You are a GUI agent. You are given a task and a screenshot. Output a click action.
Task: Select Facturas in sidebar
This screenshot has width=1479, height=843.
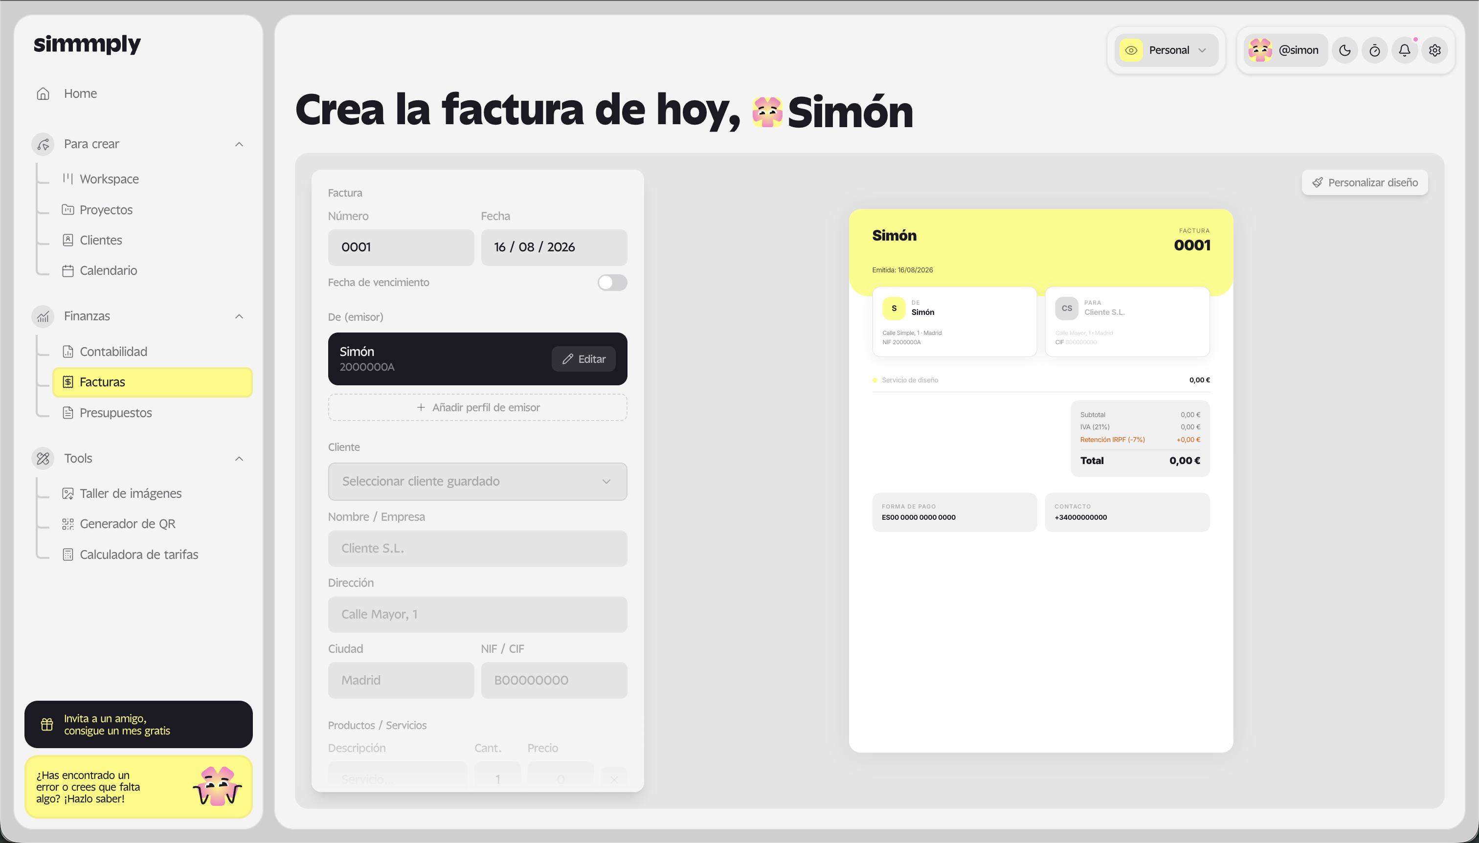[153, 382]
